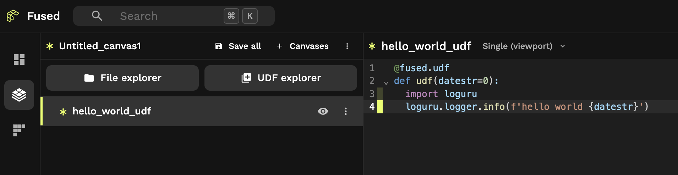
Task: Click the search magnifier icon
Action: [x=97, y=16]
